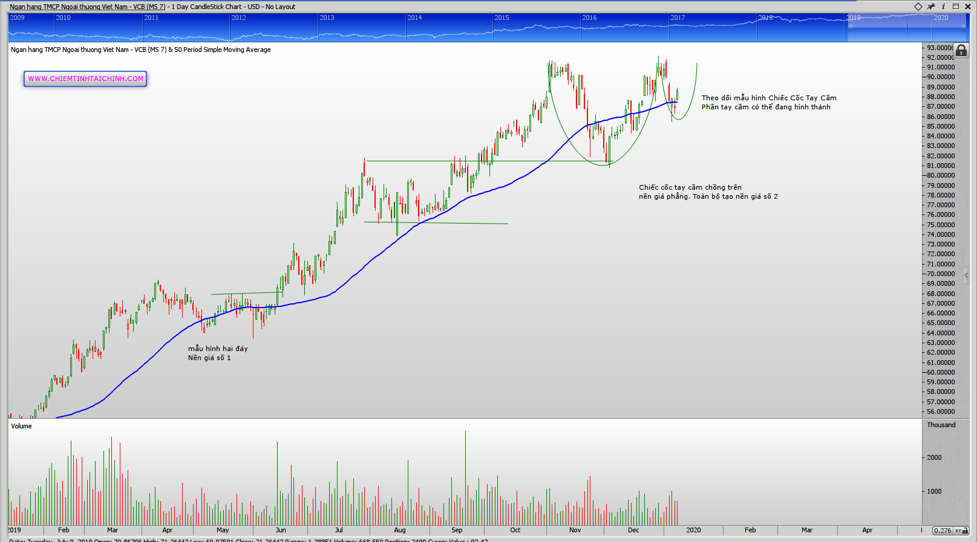The image size is (977, 542).
Task: Close the chart with the X icon
Action: point(968,7)
